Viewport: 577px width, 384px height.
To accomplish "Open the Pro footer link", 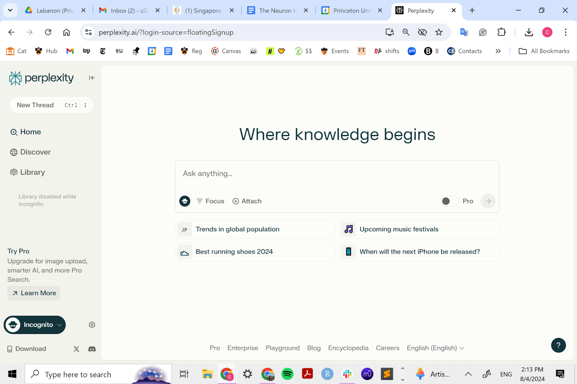I will pyautogui.click(x=215, y=348).
